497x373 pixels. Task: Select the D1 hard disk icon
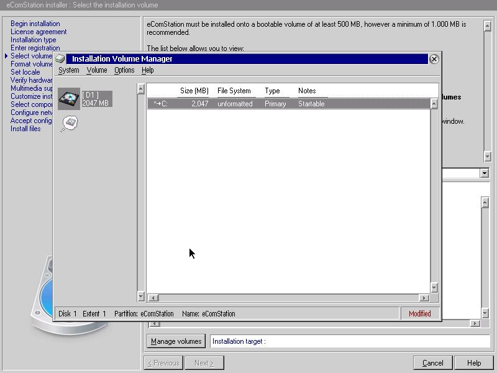[69, 99]
